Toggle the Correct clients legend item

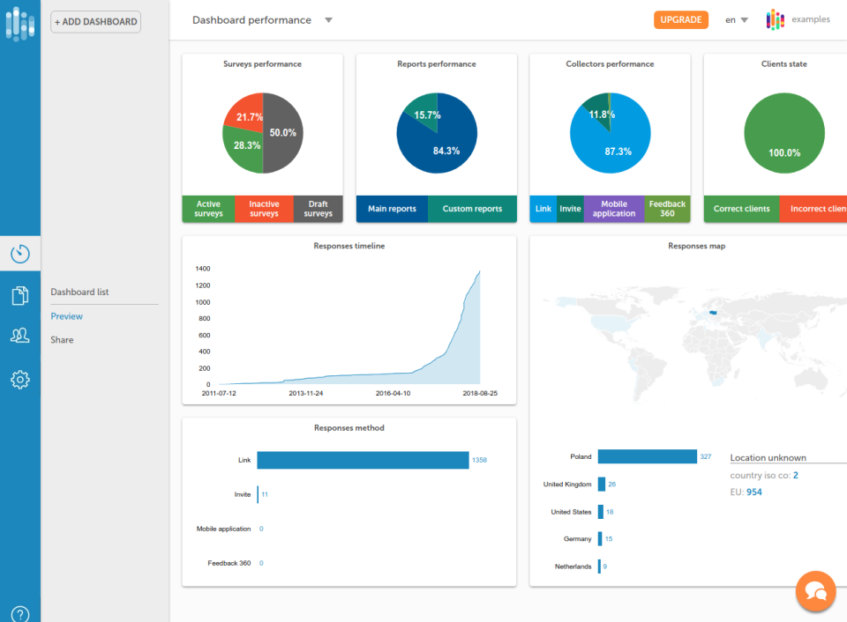tap(742, 209)
